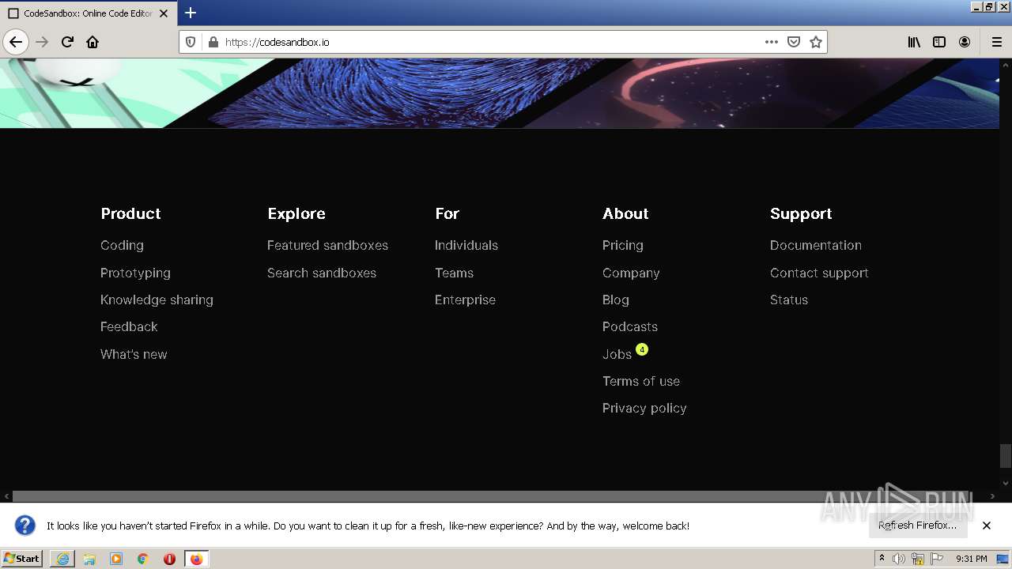Show tracking protection shield info
This screenshot has width=1012, height=569.
coord(191,42)
